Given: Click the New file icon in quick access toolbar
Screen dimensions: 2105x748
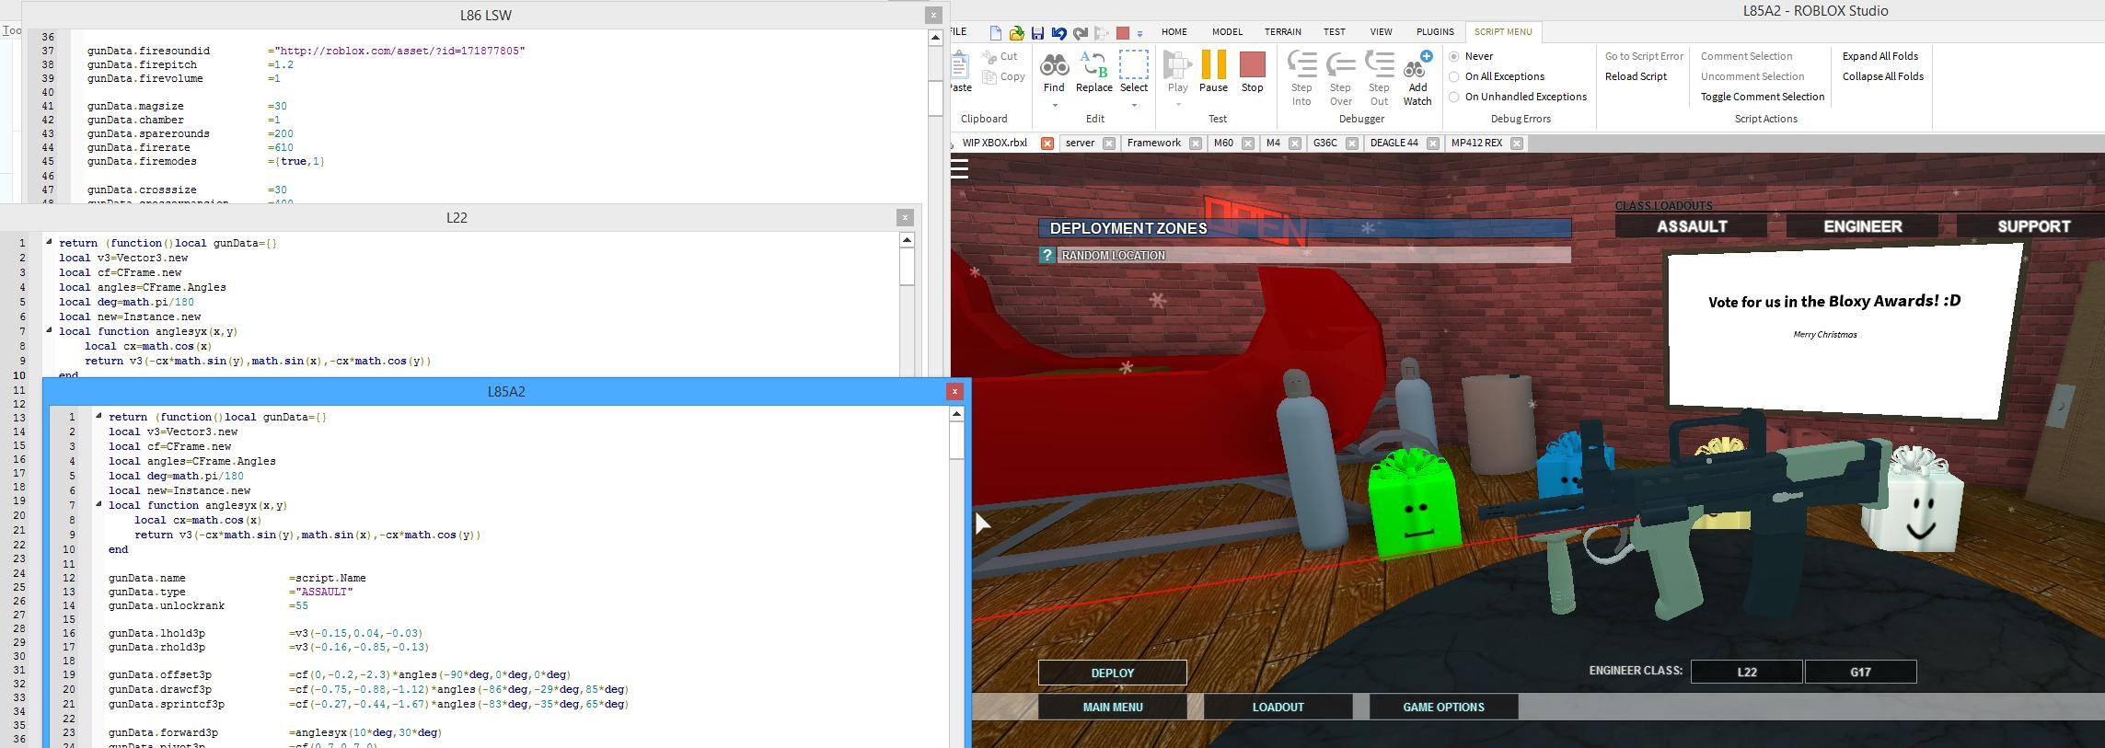Looking at the screenshot, I should point(995,33).
